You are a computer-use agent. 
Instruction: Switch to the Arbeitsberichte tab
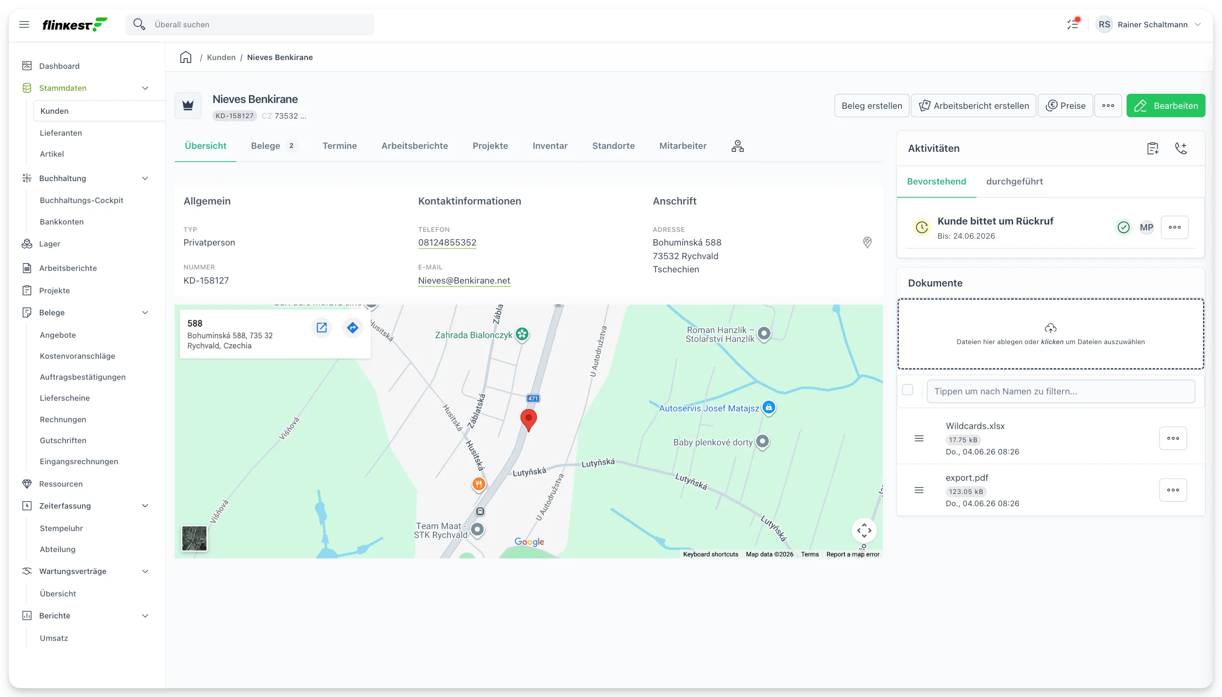click(x=414, y=146)
